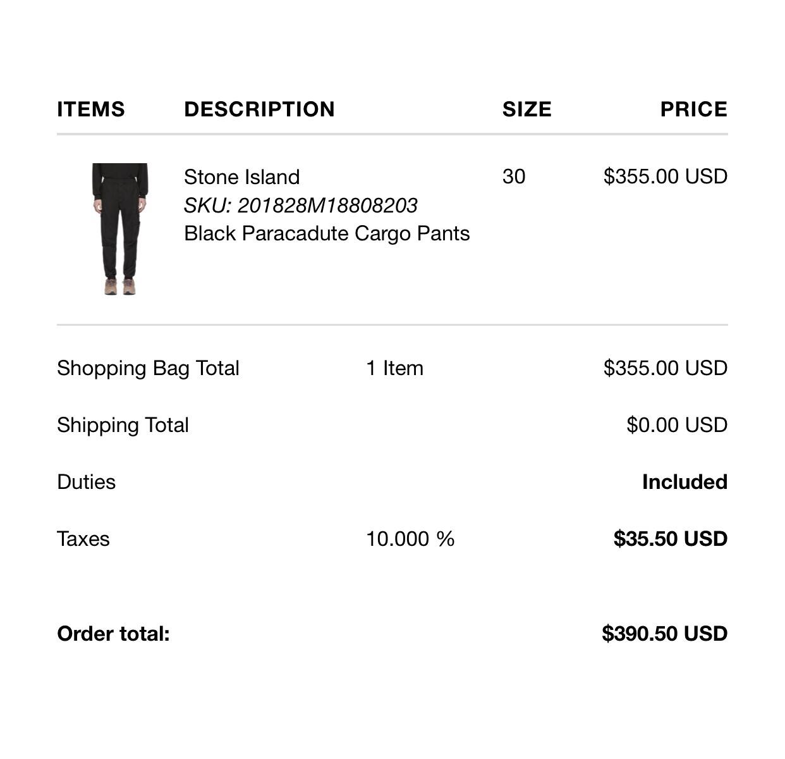Click the bold Included duties value
Viewport: 785px width, 759px height.
pyautogui.click(x=685, y=482)
